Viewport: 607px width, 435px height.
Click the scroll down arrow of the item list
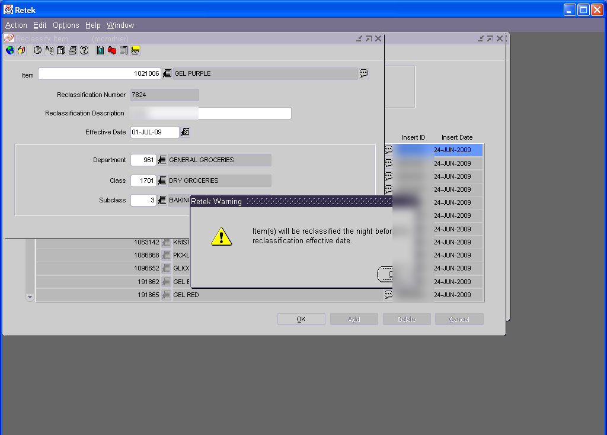pos(30,297)
